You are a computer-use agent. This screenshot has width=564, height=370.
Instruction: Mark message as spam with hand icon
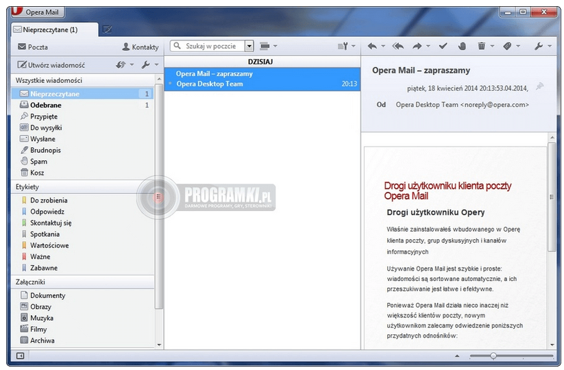462,46
